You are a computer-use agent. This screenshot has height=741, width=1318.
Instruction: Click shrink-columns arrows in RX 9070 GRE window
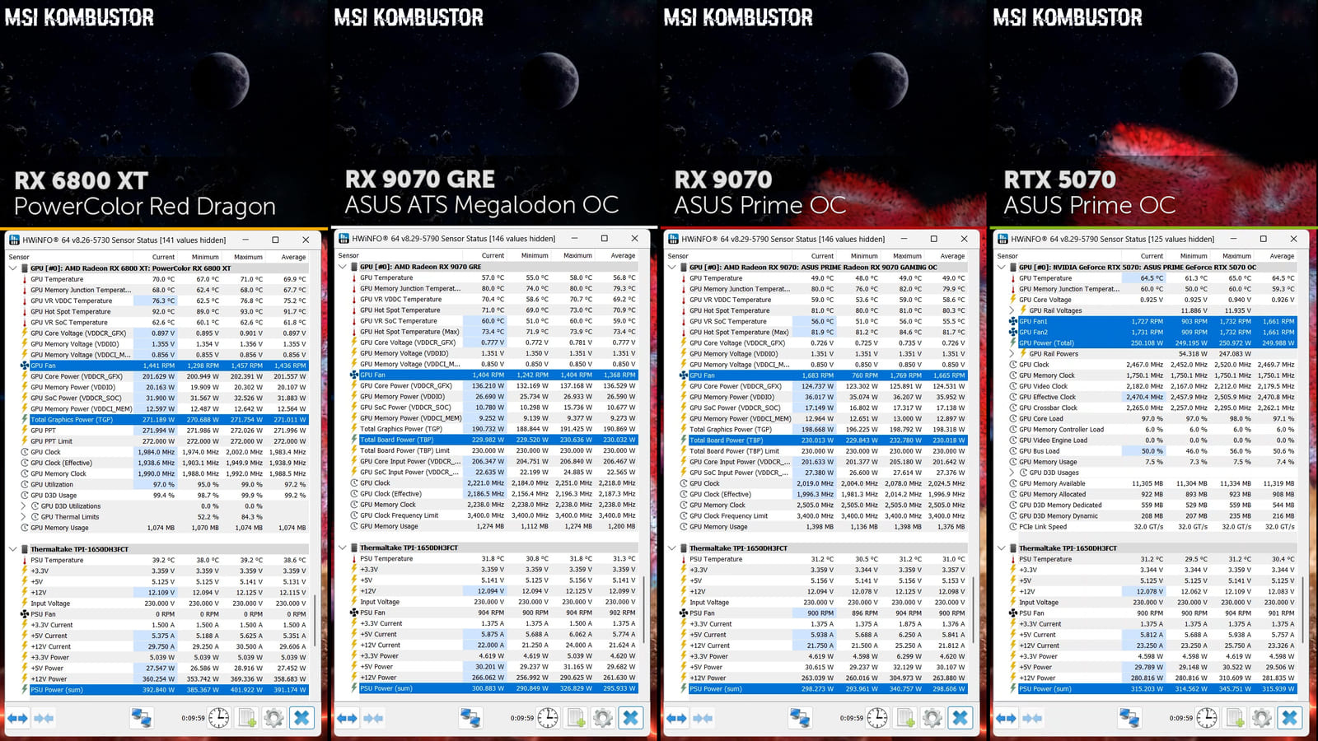point(373,719)
